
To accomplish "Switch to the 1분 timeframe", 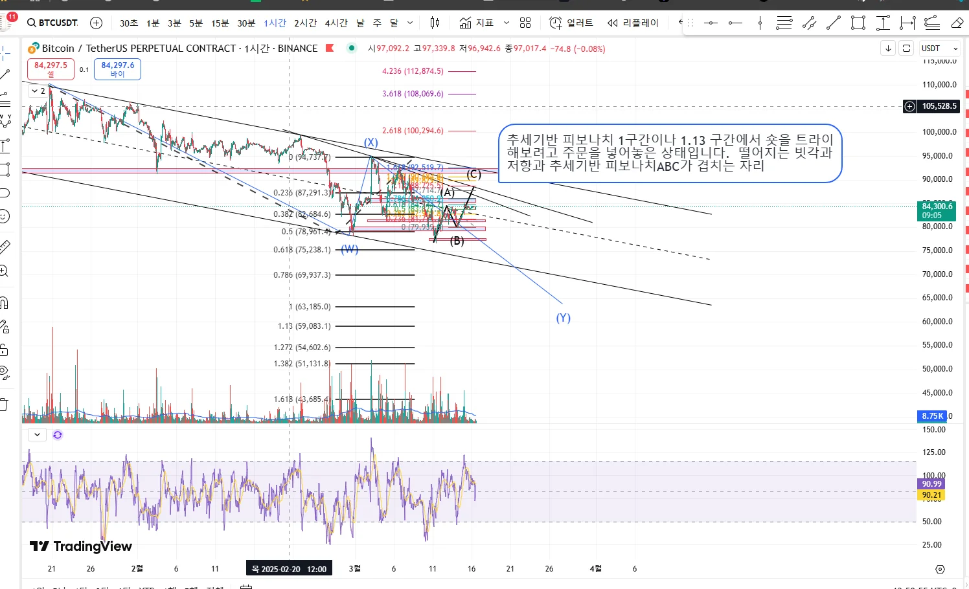I will coord(153,23).
